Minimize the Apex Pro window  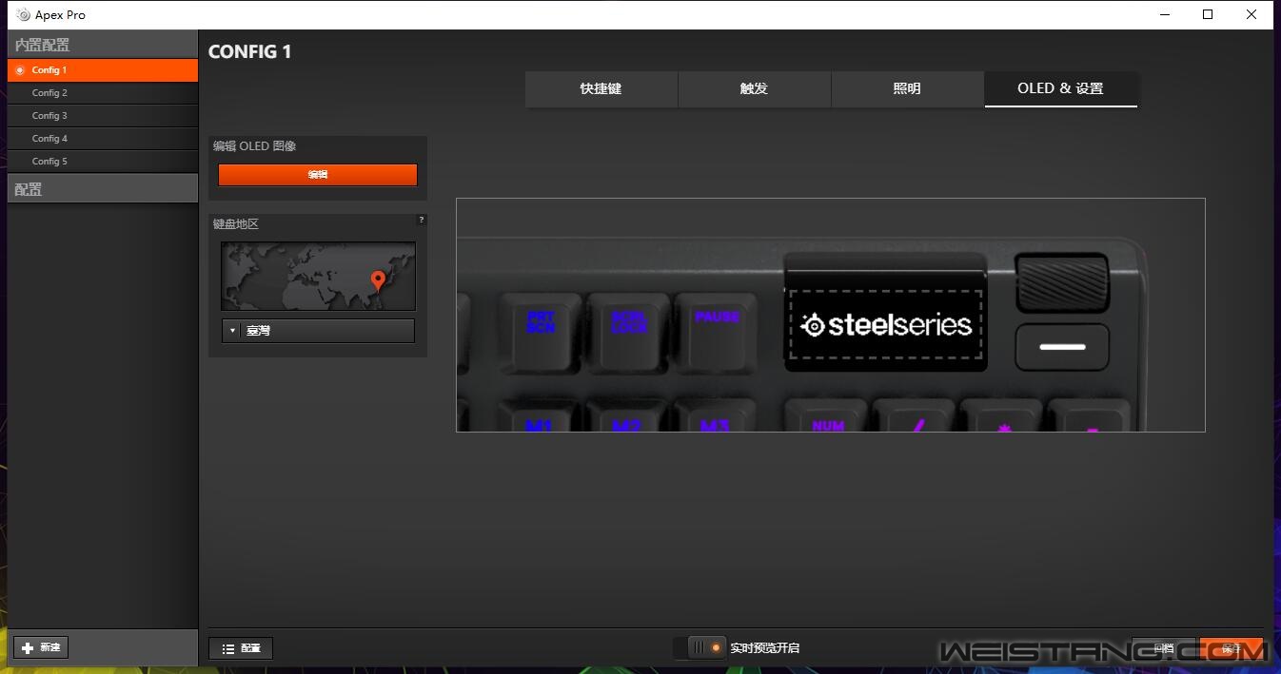pos(1165,14)
